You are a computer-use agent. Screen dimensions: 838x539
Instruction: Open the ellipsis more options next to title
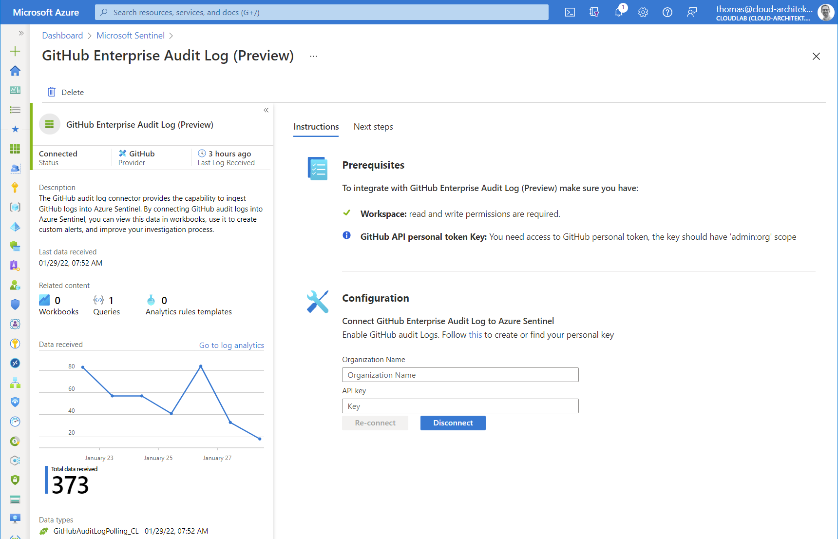click(x=313, y=56)
